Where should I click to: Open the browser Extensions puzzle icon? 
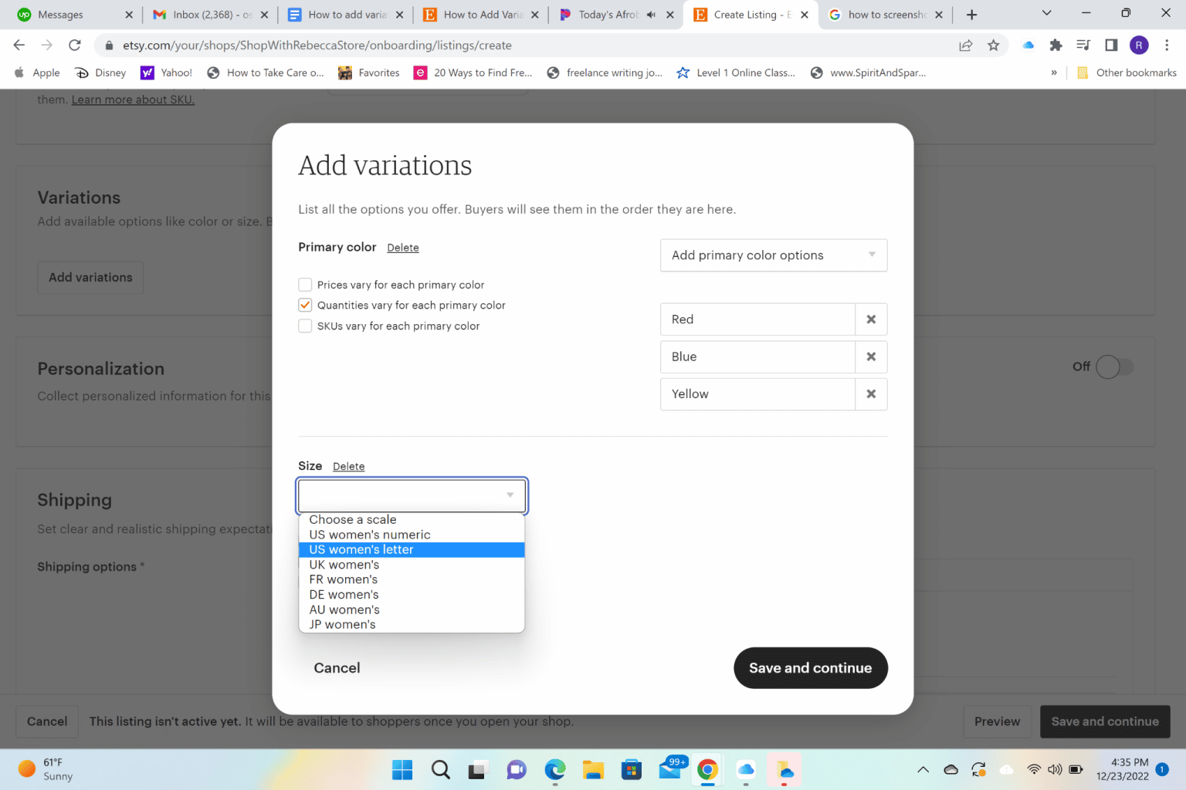coord(1056,45)
